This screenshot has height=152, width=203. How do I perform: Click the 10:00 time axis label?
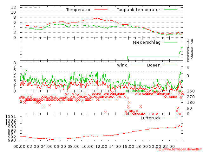(x=88, y=147)
